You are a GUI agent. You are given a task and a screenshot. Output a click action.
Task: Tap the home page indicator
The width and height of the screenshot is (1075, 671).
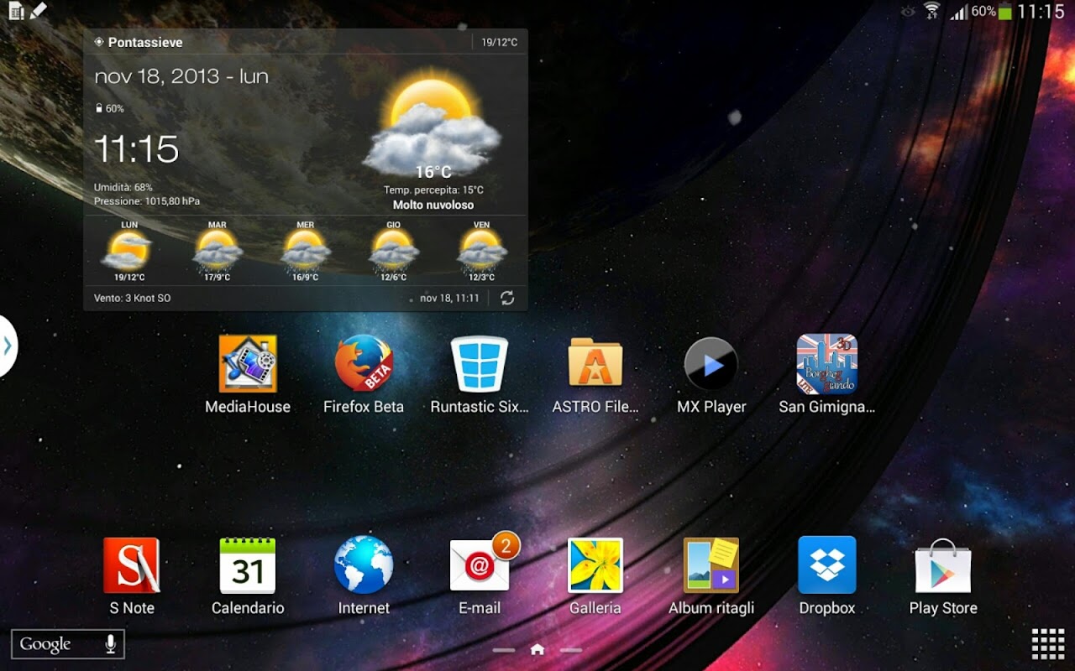(x=537, y=650)
